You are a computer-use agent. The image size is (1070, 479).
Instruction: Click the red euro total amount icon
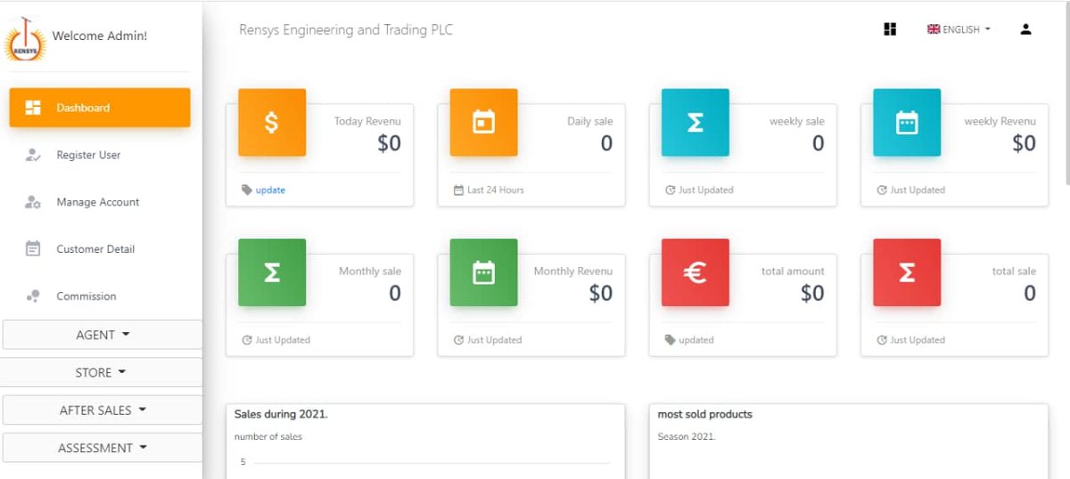695,272
